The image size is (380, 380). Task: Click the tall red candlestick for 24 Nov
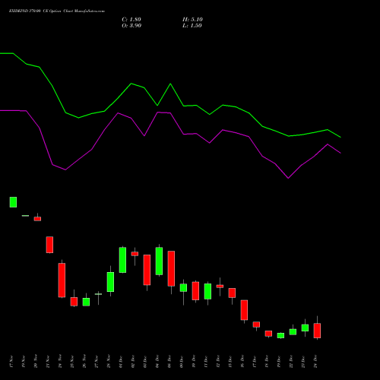(x=62, y=280)
